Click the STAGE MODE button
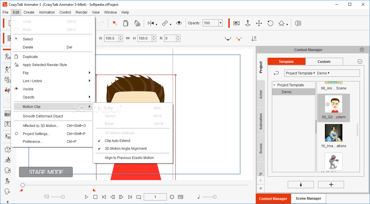This screenshot has height=204, width=370. (x=46, y=172)
